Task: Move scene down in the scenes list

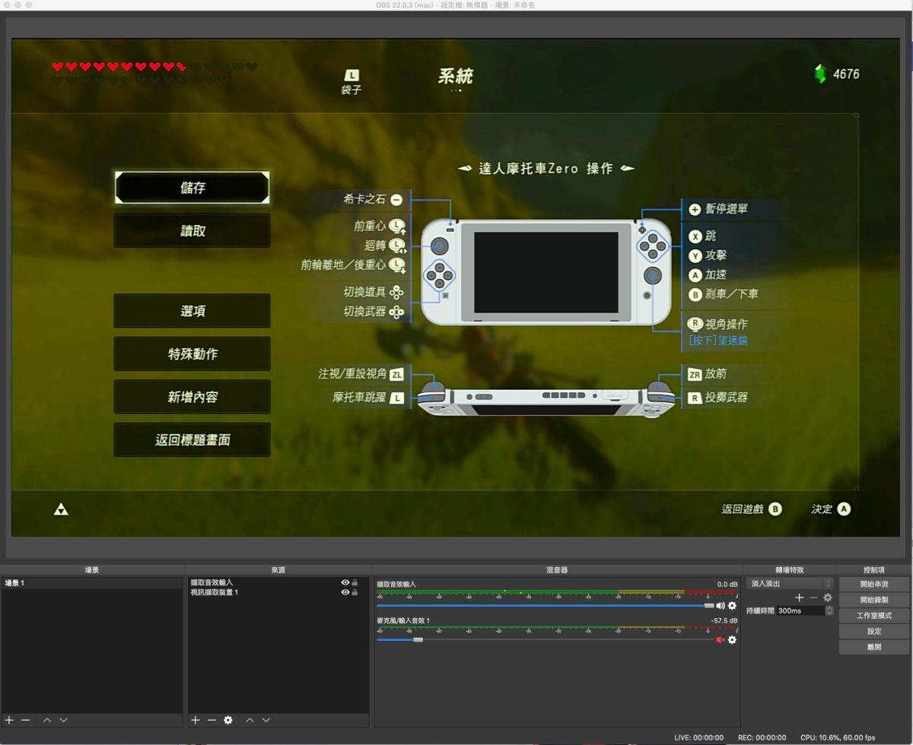Action: (63, 720)
